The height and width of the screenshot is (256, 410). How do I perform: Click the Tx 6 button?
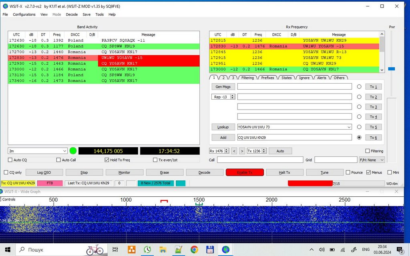[x=374, y=138]
